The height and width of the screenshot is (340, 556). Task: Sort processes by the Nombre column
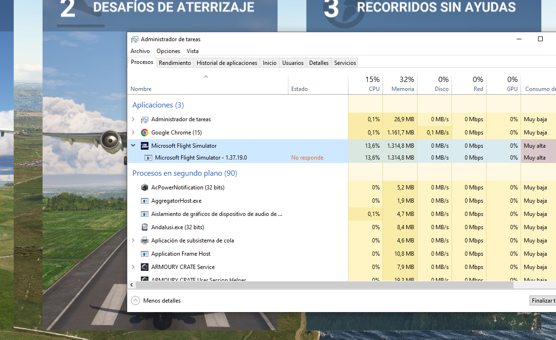pos(208,85)
